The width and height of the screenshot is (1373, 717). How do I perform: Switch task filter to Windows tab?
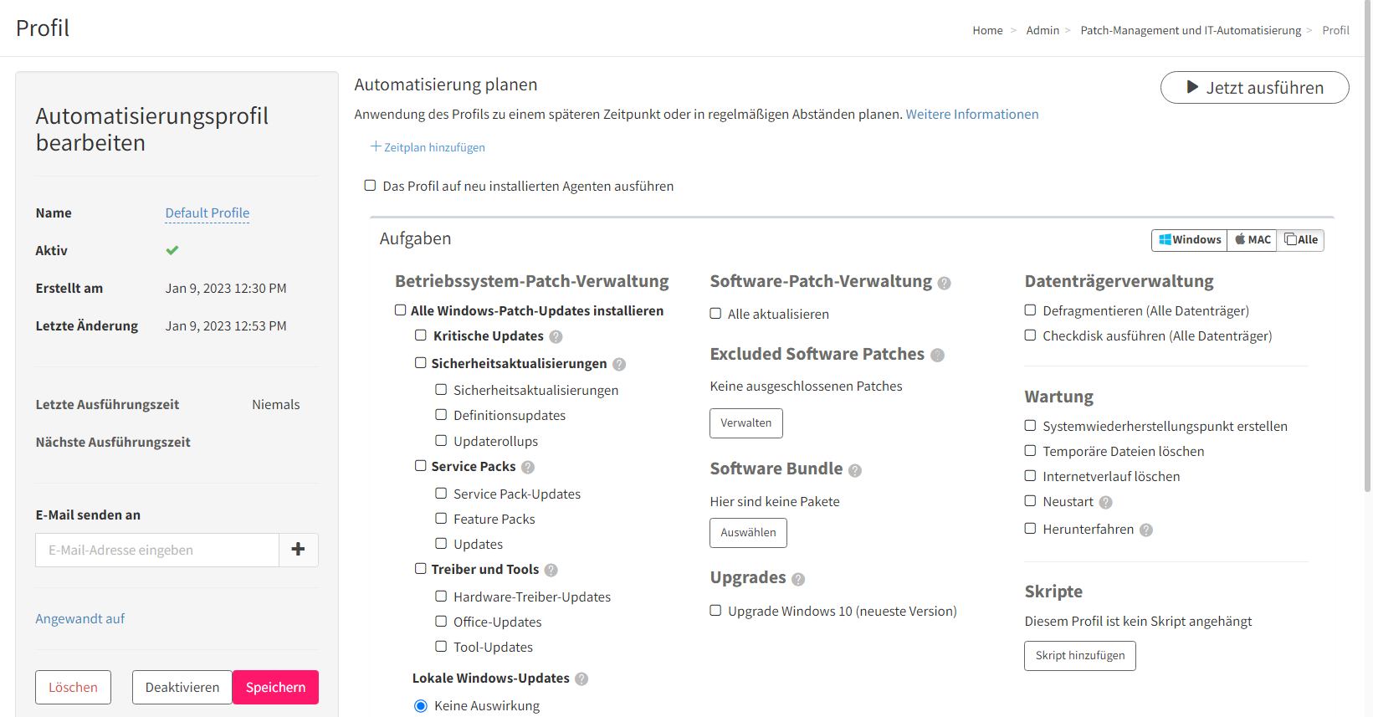point(1190,240)
